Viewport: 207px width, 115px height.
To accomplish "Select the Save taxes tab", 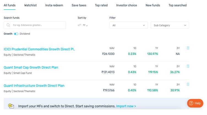I will coord(79,5).
